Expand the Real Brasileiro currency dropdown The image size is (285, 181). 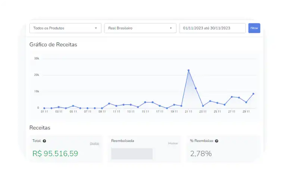(x=140, y=28)
